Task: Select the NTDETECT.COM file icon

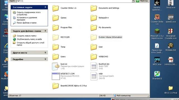Action: (x=56, y=76)
